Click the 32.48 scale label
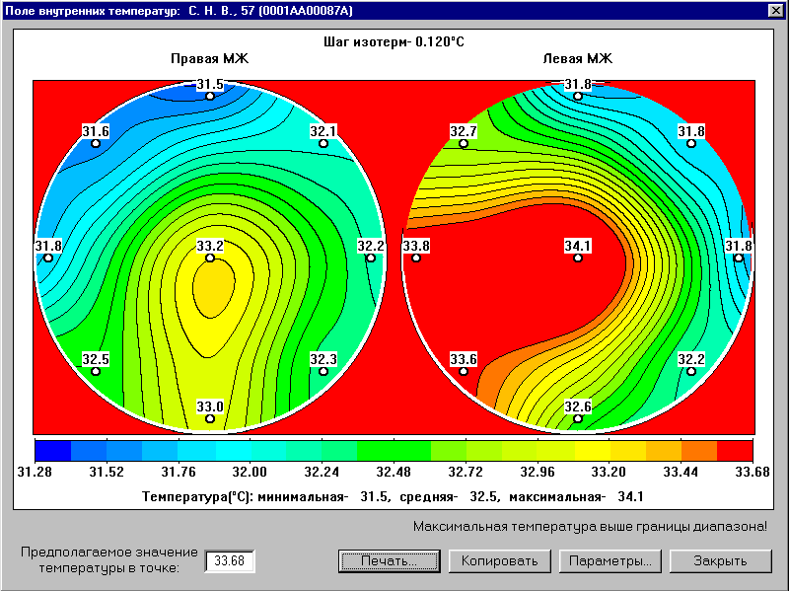The image size is (789, 591). [394, 472]
